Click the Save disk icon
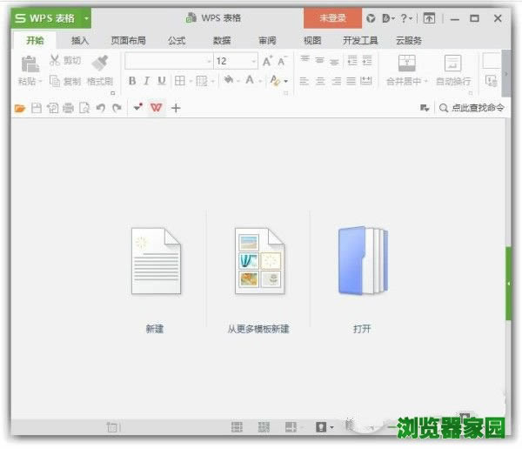Image resolution: width=522 pixels, height=449 pixels. coord(37,108)
